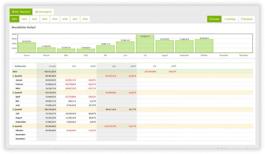Click the August bar in chart
Image resolution: width=265 pixels, height=154 pixels.
[x=165, y=47]
